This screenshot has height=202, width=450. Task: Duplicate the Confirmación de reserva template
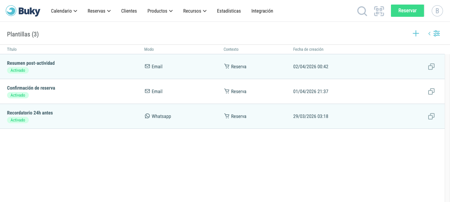431,91
